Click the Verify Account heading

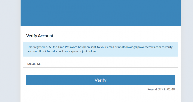tap(40, 36)
